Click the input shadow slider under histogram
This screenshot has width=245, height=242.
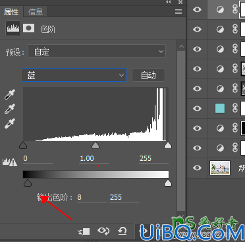coord(23,146)
